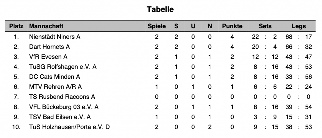Click MTV Rehren A/R A team name
Image resolution: width=322 pixels, height=138 pixels.
(x=55, y=87)
